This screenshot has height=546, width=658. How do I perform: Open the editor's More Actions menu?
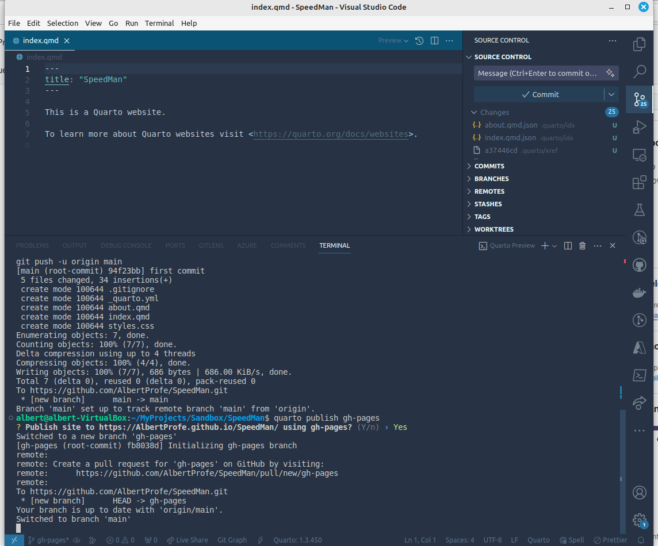pos(449,41)
